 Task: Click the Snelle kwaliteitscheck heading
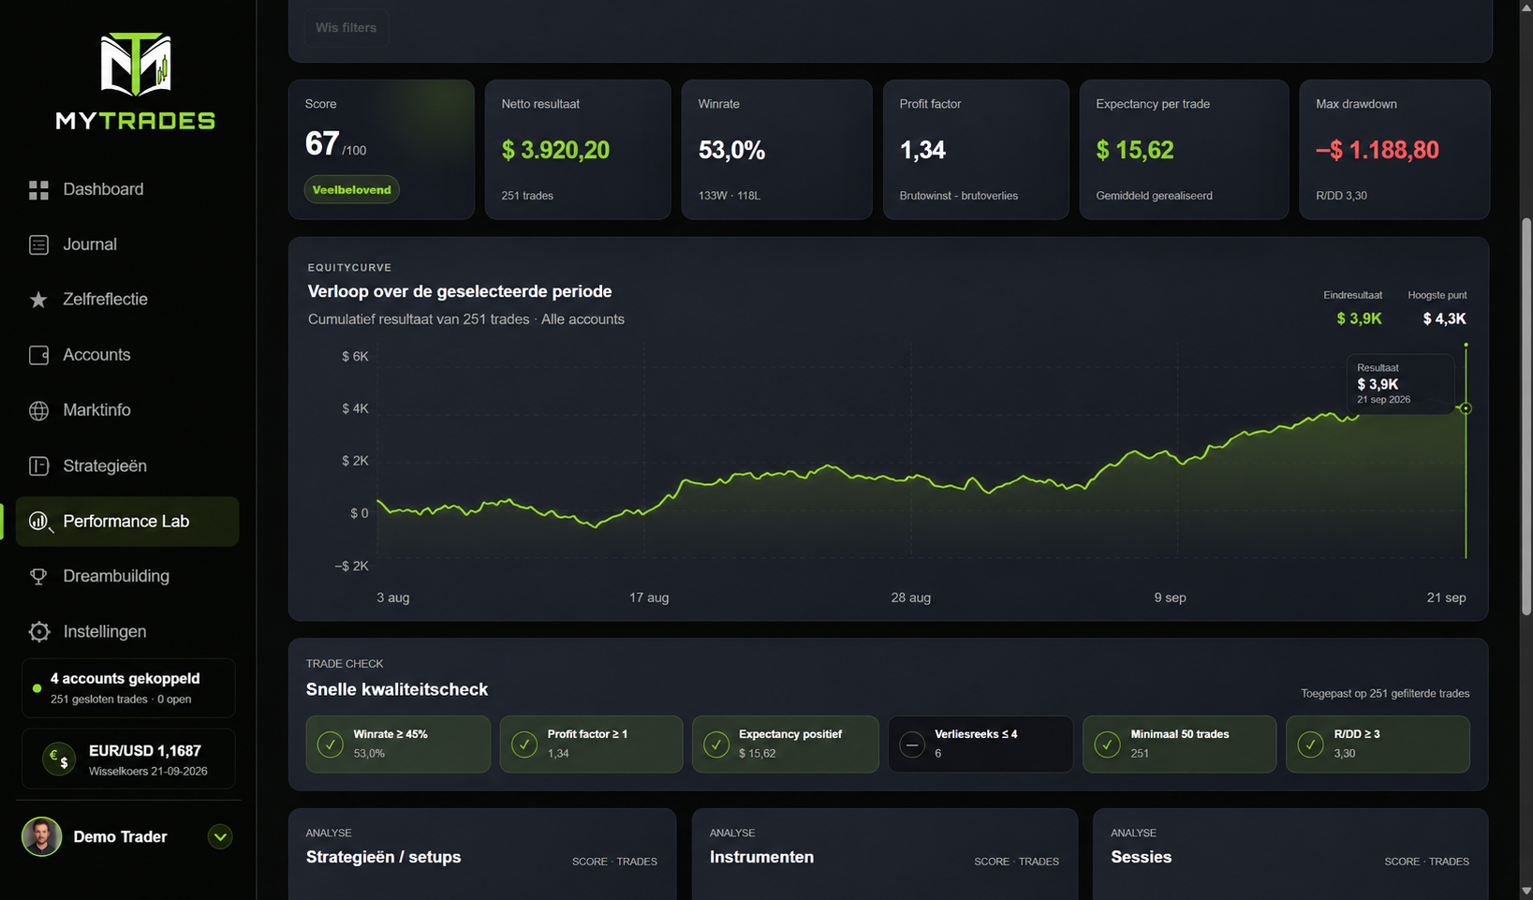point(397,689)
